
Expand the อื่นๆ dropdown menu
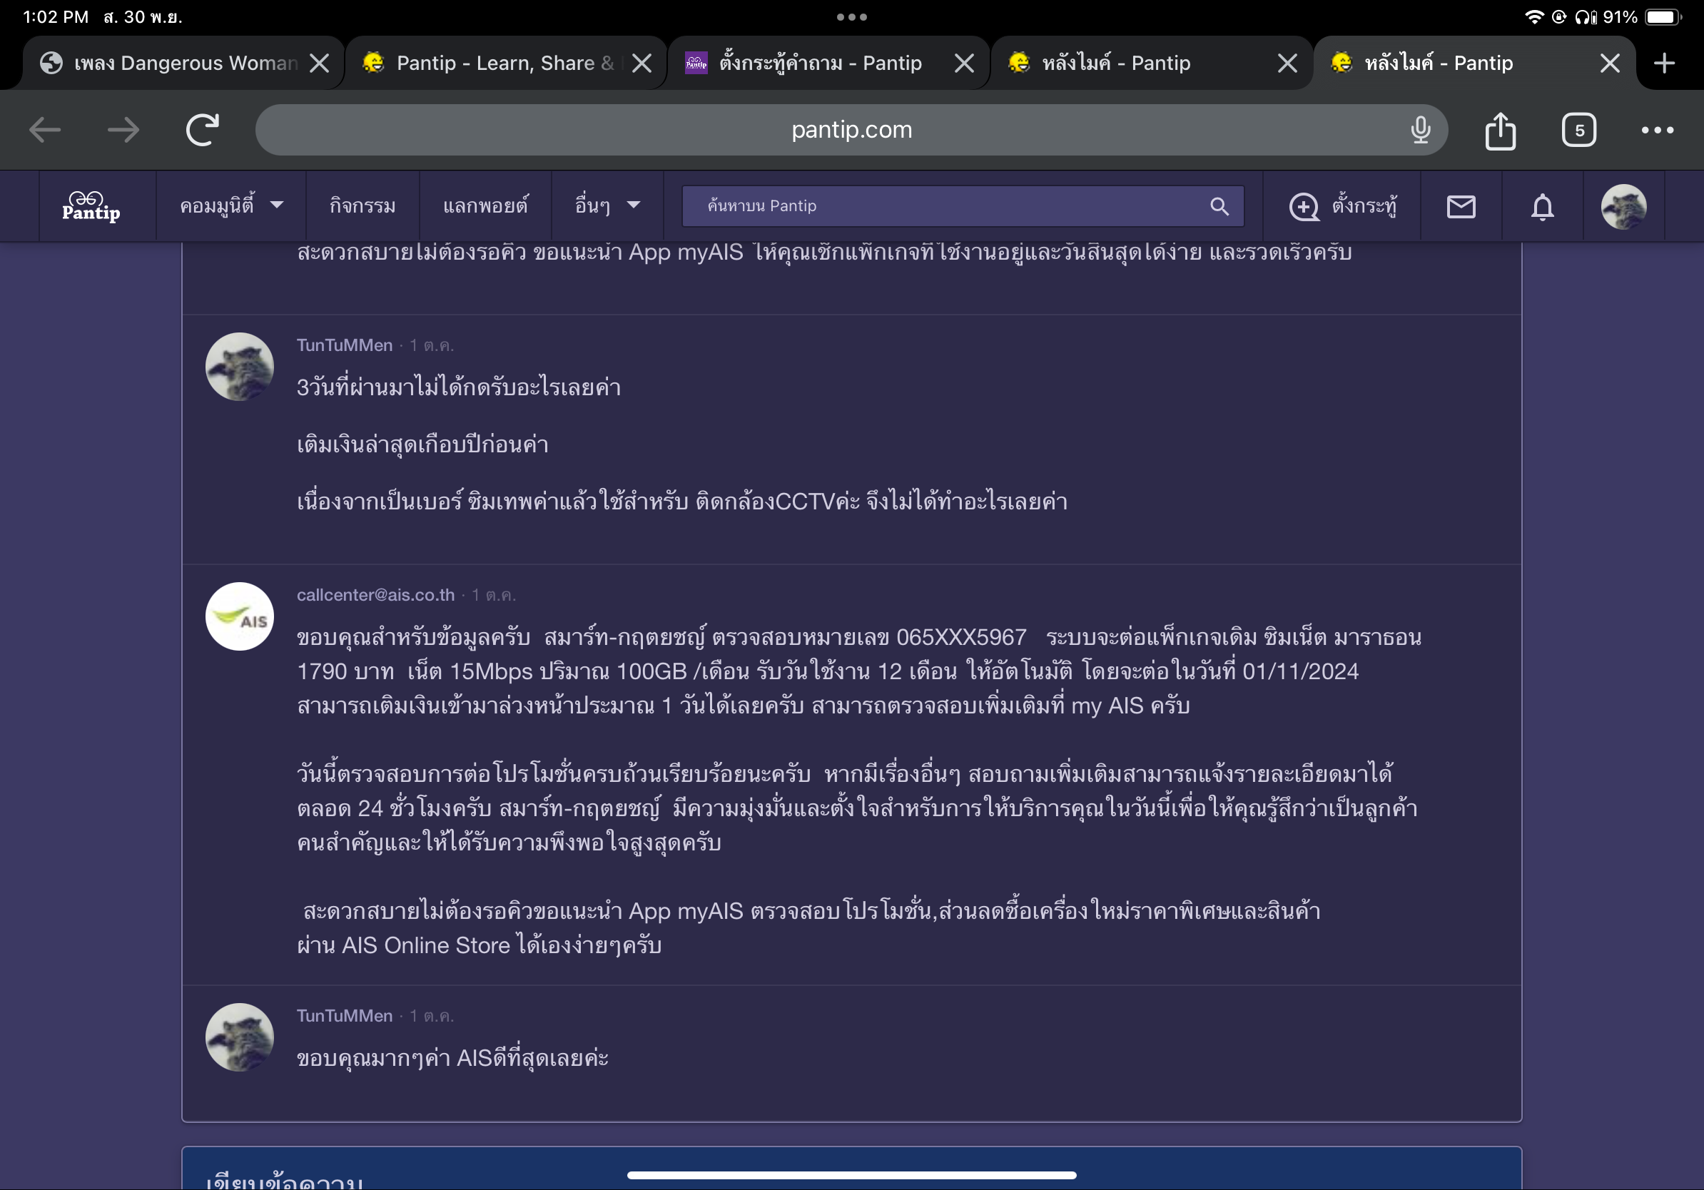click(607, 206)
